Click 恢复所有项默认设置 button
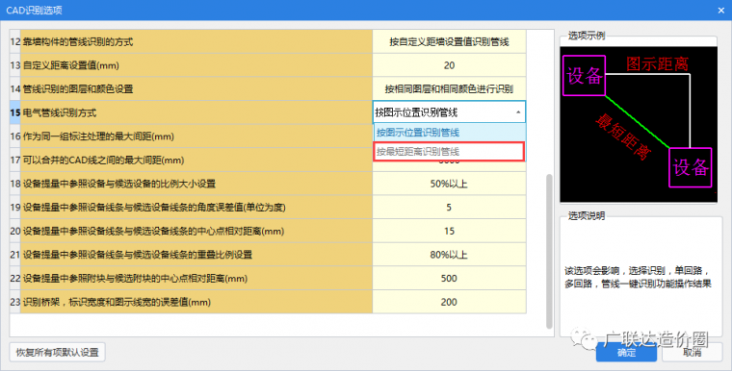This screenshot has height=371, width=732. (58, 353)
